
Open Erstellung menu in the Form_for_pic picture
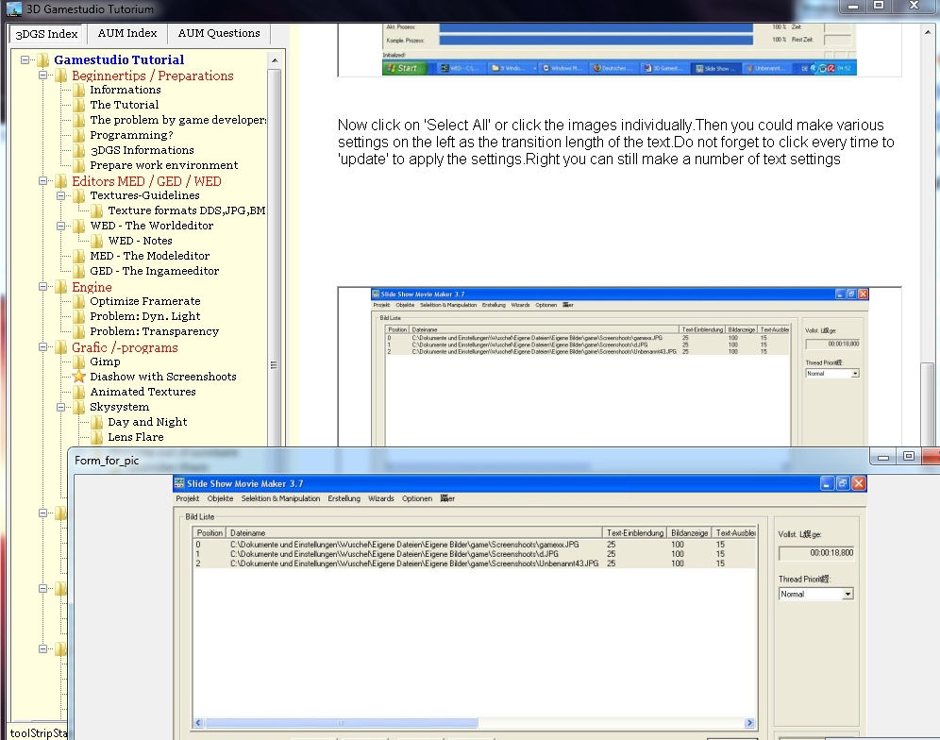344,498
